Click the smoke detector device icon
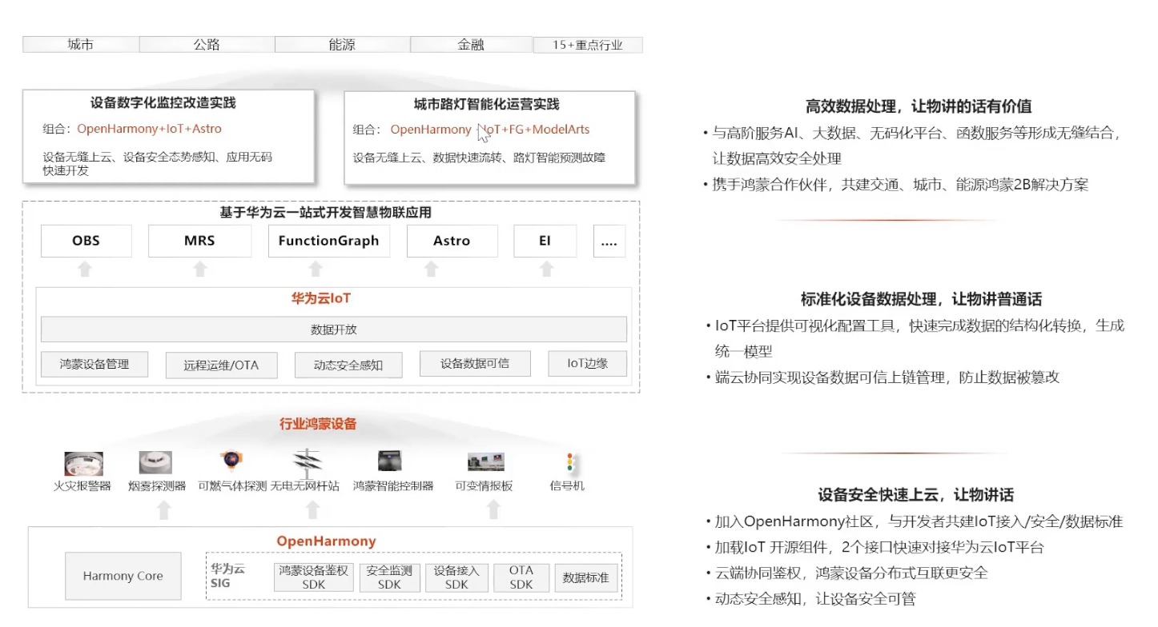Viewport: 1158px width, 627px height. click(155, 463)
